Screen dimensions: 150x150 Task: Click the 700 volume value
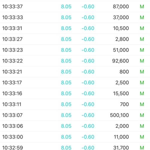[124, 104]
